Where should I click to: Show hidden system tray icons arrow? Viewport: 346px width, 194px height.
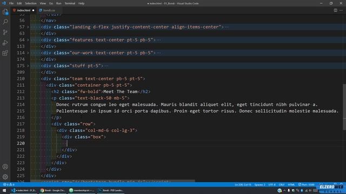[284, 190]
